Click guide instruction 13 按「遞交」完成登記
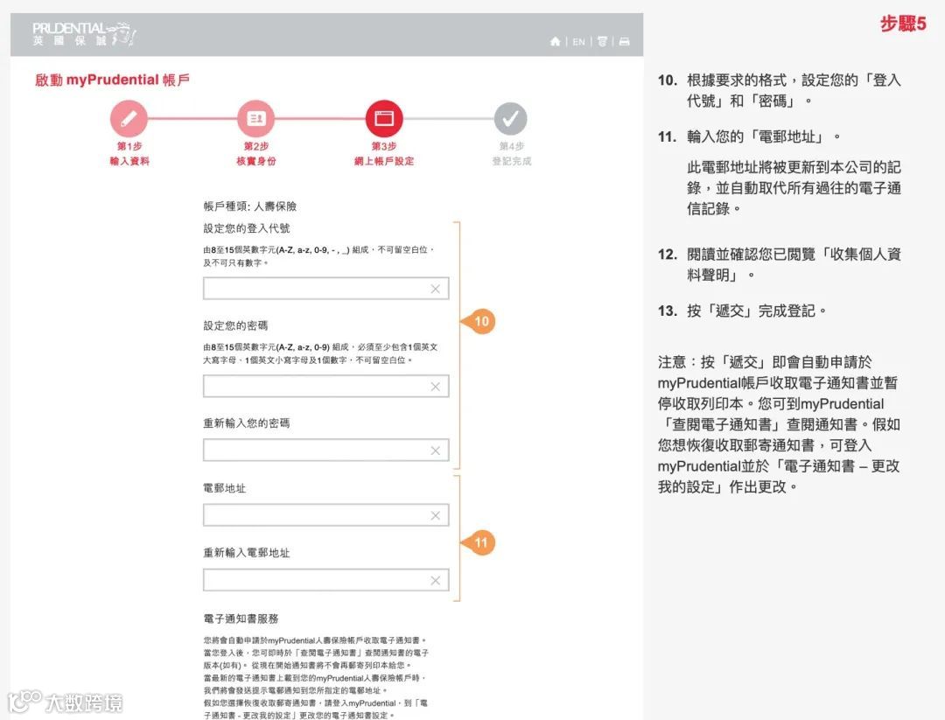This screenshot has height=720, width=945. [x=743, y=311]
